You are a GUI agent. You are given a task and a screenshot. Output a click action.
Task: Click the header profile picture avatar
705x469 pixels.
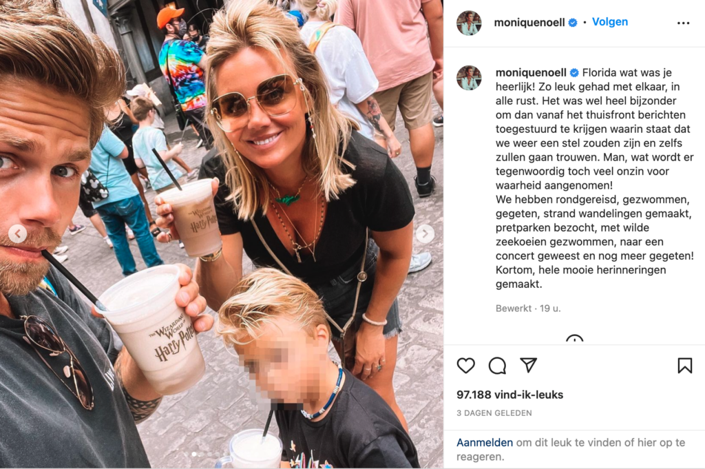tap(469, 23)
